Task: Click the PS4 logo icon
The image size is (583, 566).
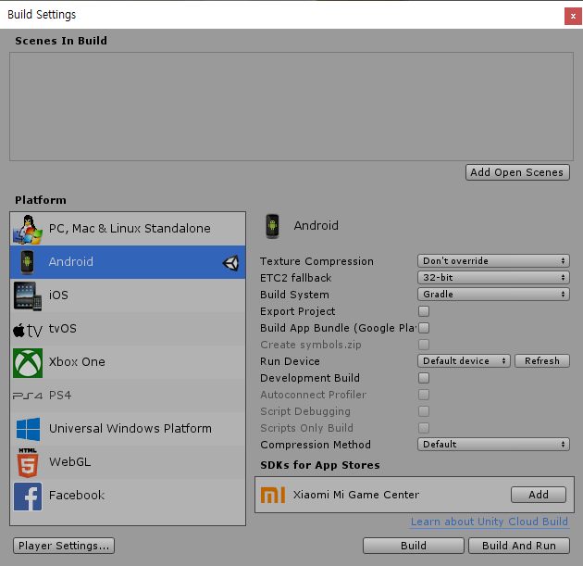Action: click(x=28, y=396)
